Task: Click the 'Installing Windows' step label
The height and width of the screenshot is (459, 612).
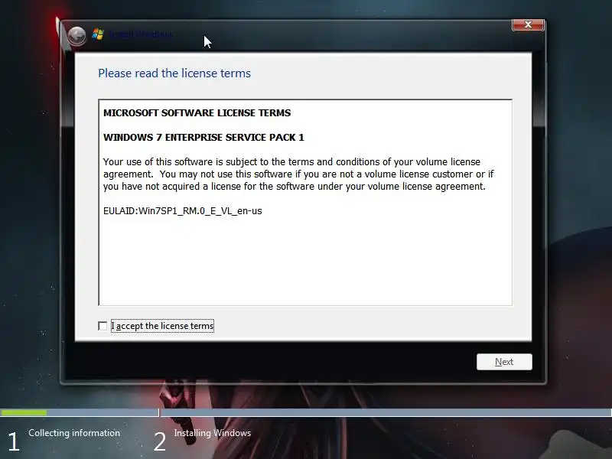Action: [x=213, y=433]
